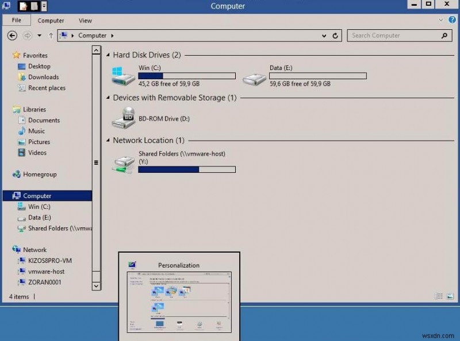The width and height of the screenshot is (460, 341).
Task: Select the Win (C:) drive icon
Action: click(x=122, y=75)
